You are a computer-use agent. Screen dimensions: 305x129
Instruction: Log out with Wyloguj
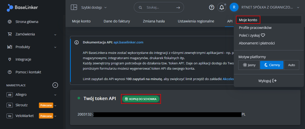267,81
